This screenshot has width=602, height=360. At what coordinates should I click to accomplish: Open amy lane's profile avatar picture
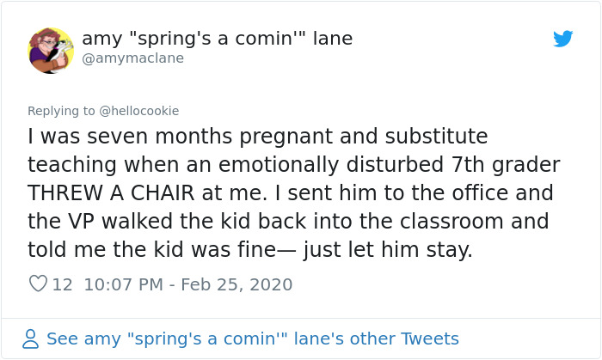tap(51, 50)
